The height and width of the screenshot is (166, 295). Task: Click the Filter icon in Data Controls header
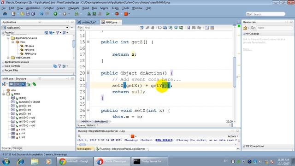tap(59, 66)
